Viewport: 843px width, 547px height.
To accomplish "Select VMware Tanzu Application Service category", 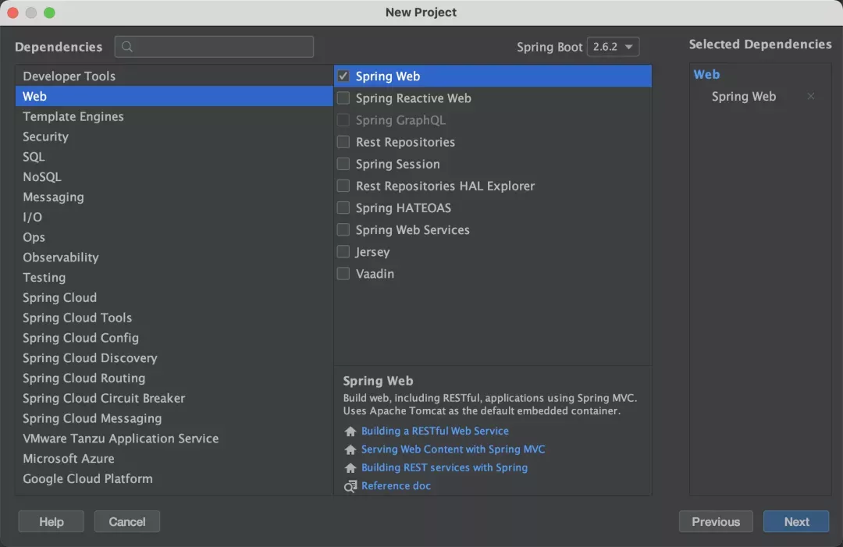I will (174, 439).
